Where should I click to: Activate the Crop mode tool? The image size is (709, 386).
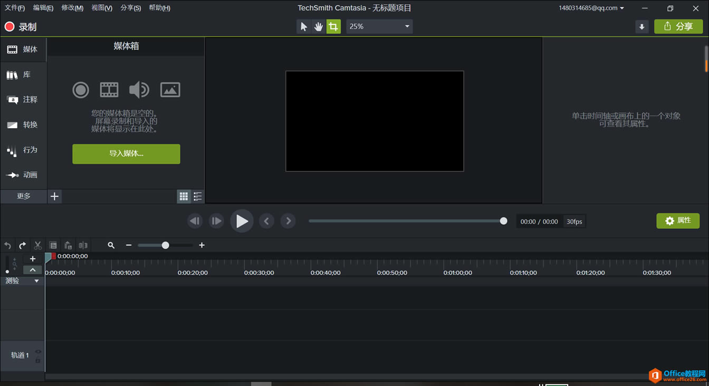tap(333, 26)
